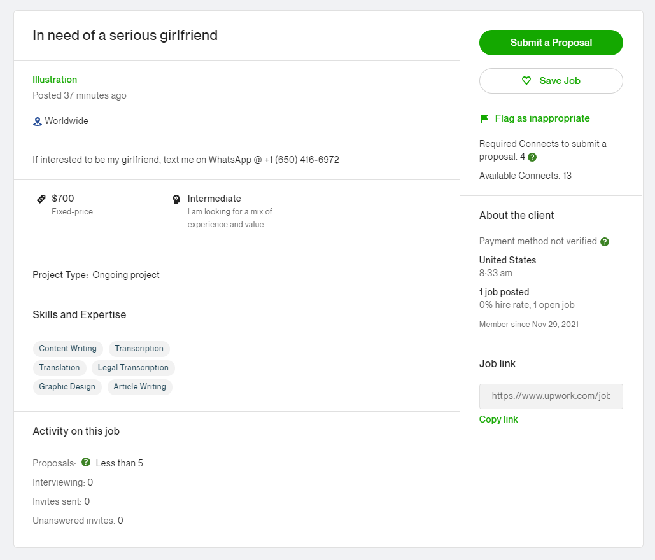Click help icon next to Payment method
655x560 pixels.
(605, 242)
